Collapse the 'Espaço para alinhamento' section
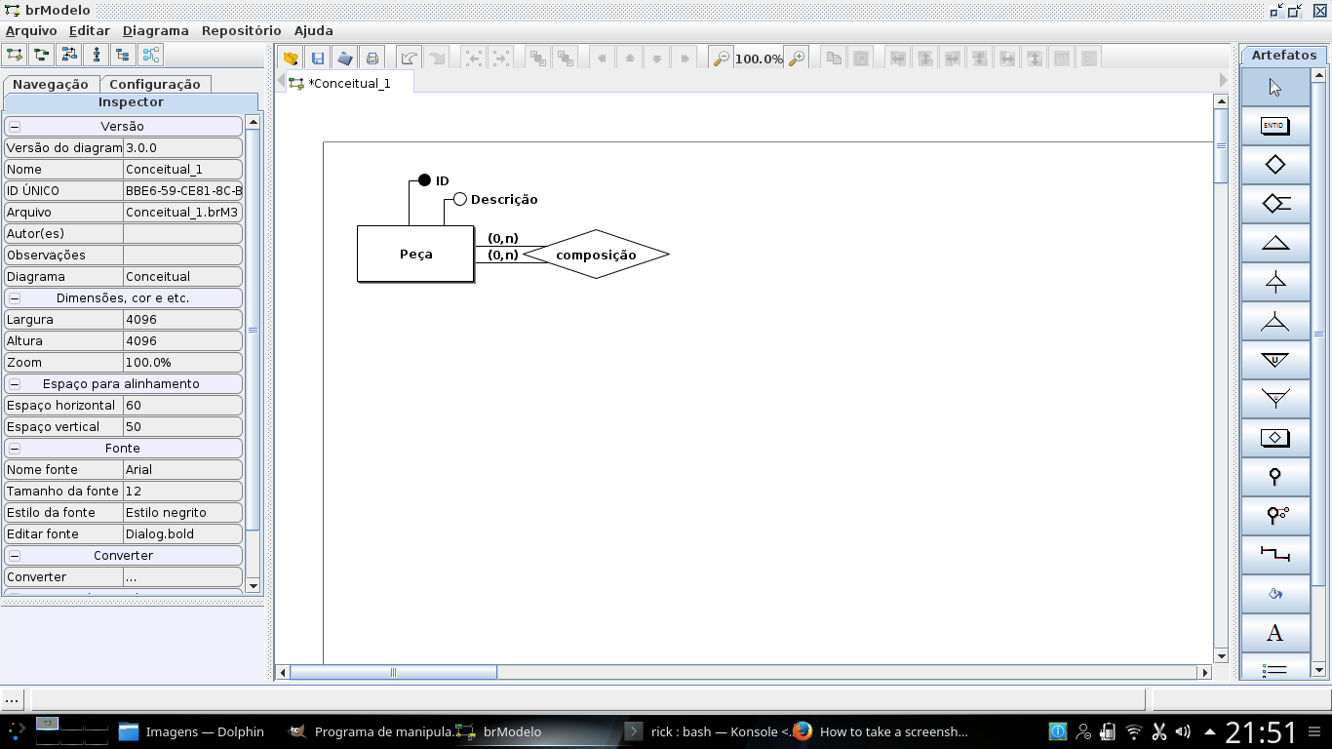The height and width of the screenshot is (749, 1332). (15, 384)
